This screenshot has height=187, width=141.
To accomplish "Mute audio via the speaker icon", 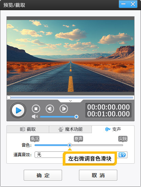I will click(35, 117).
